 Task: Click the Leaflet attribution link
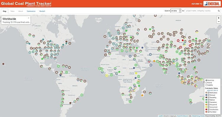point(160,116)
